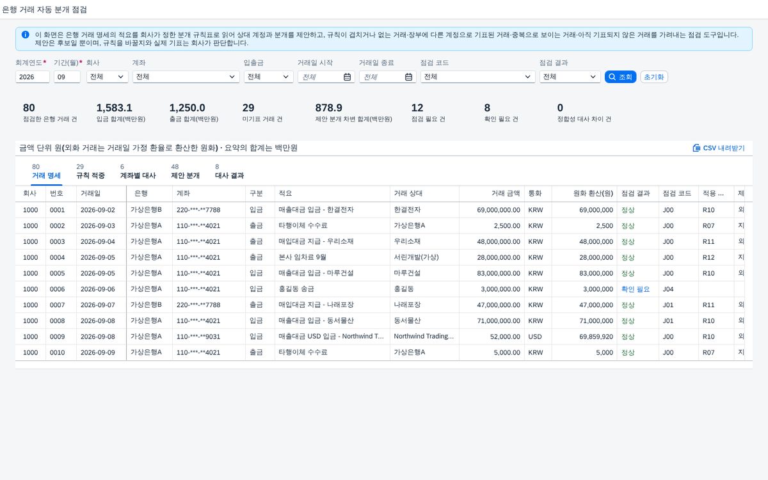The height and width of the screenshot is (480, 768).
Task: Click the 서린개발(가상) counterparty cell
Action: pos(424,257)
